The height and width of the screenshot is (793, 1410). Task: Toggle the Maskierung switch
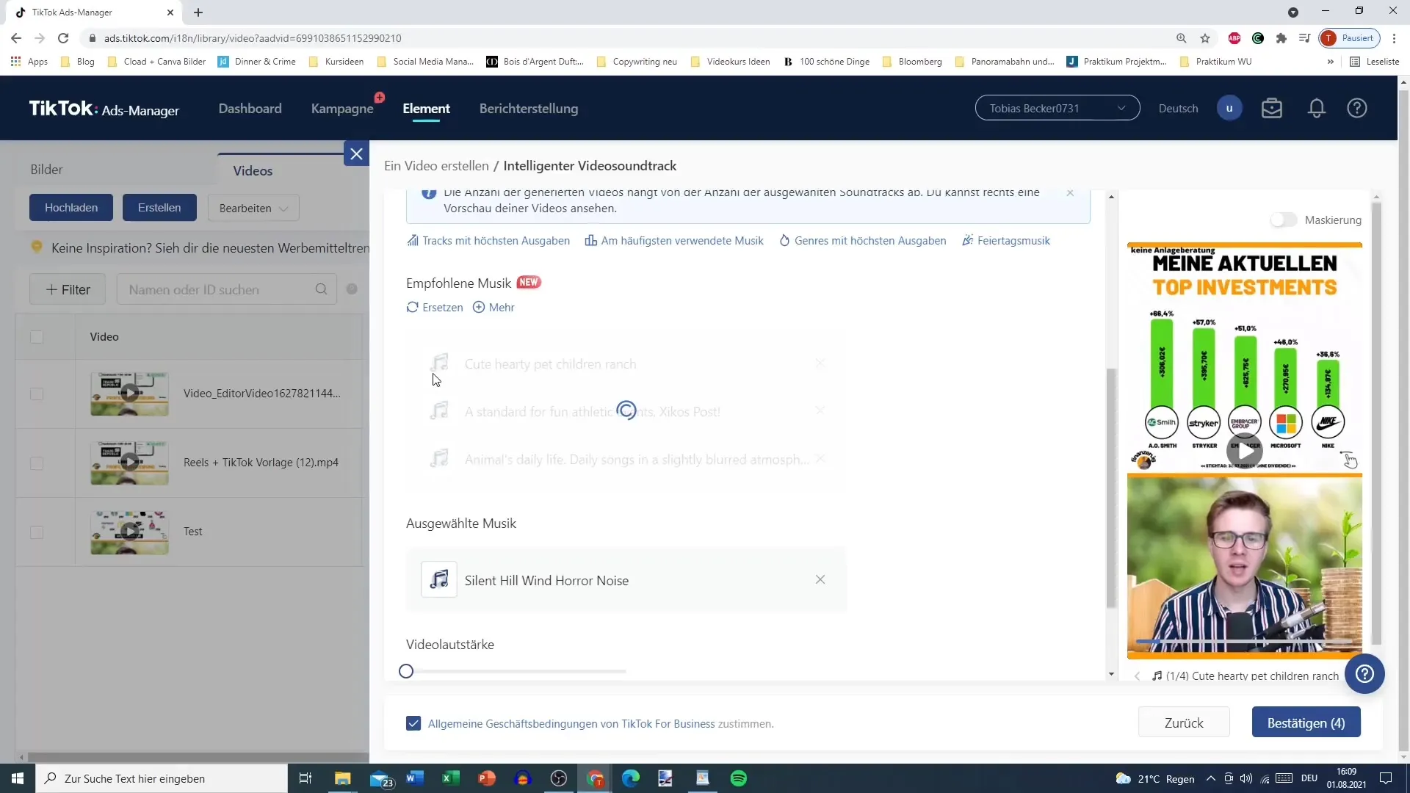[x=1284, y=220]
